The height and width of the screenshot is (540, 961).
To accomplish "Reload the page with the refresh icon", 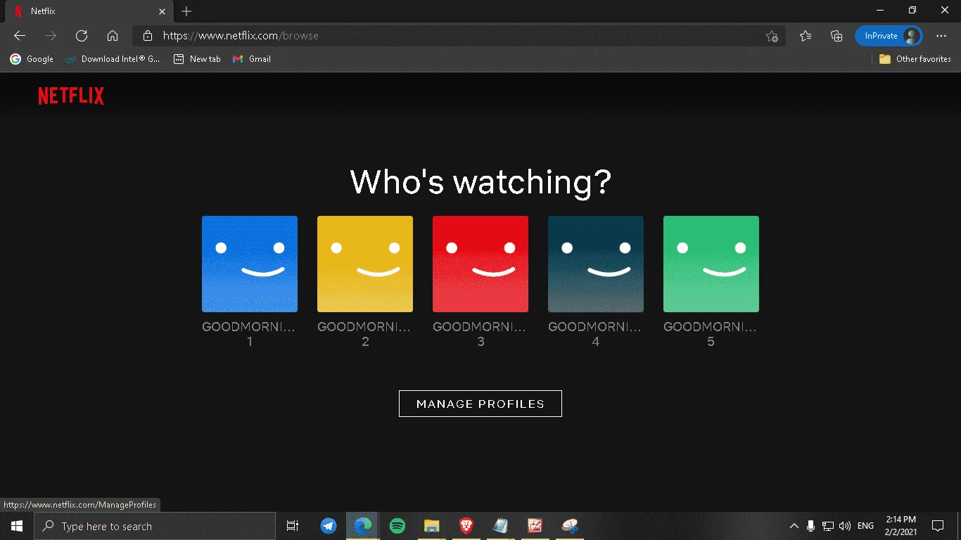I will click(82, 36).
